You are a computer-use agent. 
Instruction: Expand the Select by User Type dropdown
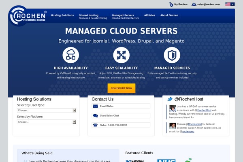46,111
